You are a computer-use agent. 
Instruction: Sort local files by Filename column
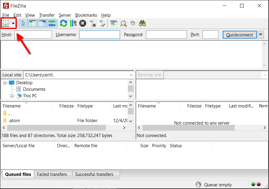26,106
